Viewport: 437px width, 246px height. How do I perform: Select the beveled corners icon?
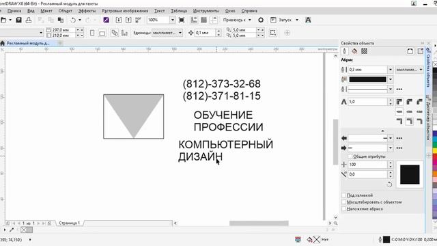(419, 102)
